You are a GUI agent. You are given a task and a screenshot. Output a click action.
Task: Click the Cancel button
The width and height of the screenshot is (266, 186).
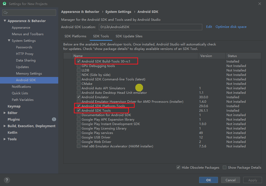pos(231,180)
